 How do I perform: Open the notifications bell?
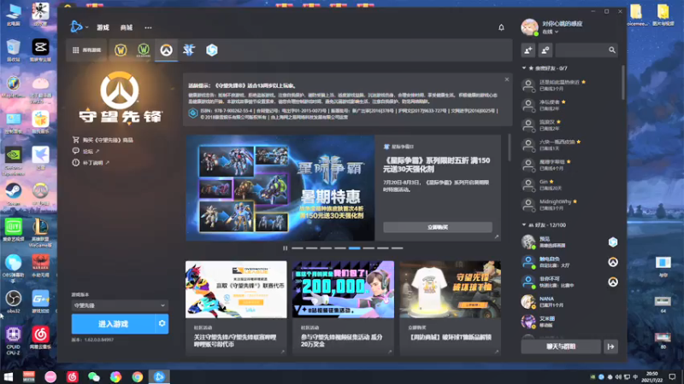[x=501, y=27]
